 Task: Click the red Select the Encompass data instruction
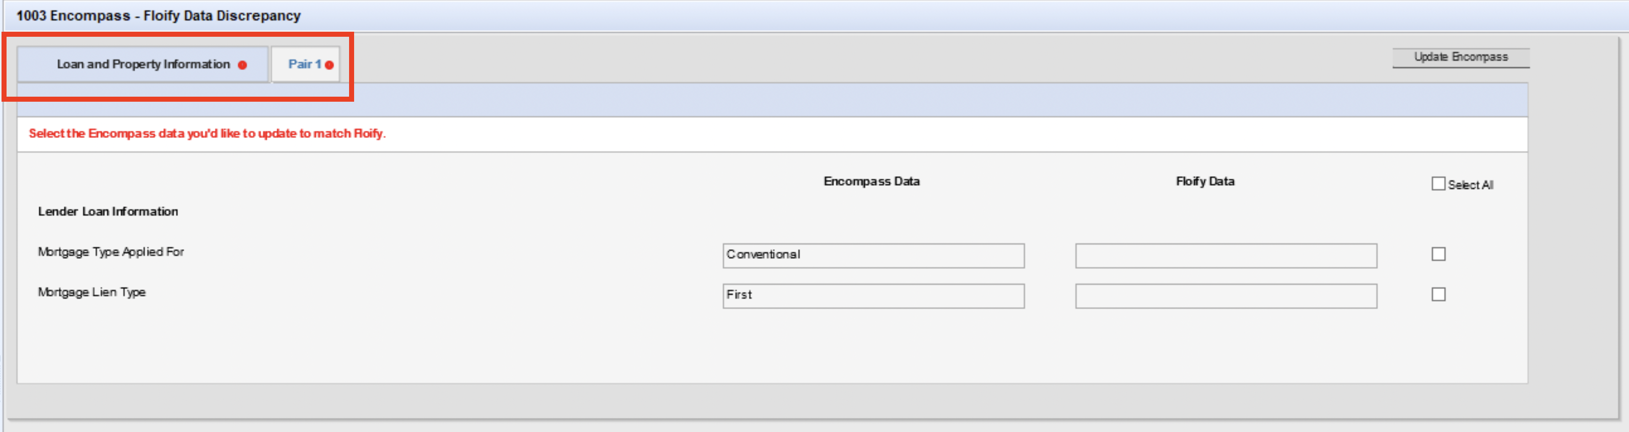208,133
